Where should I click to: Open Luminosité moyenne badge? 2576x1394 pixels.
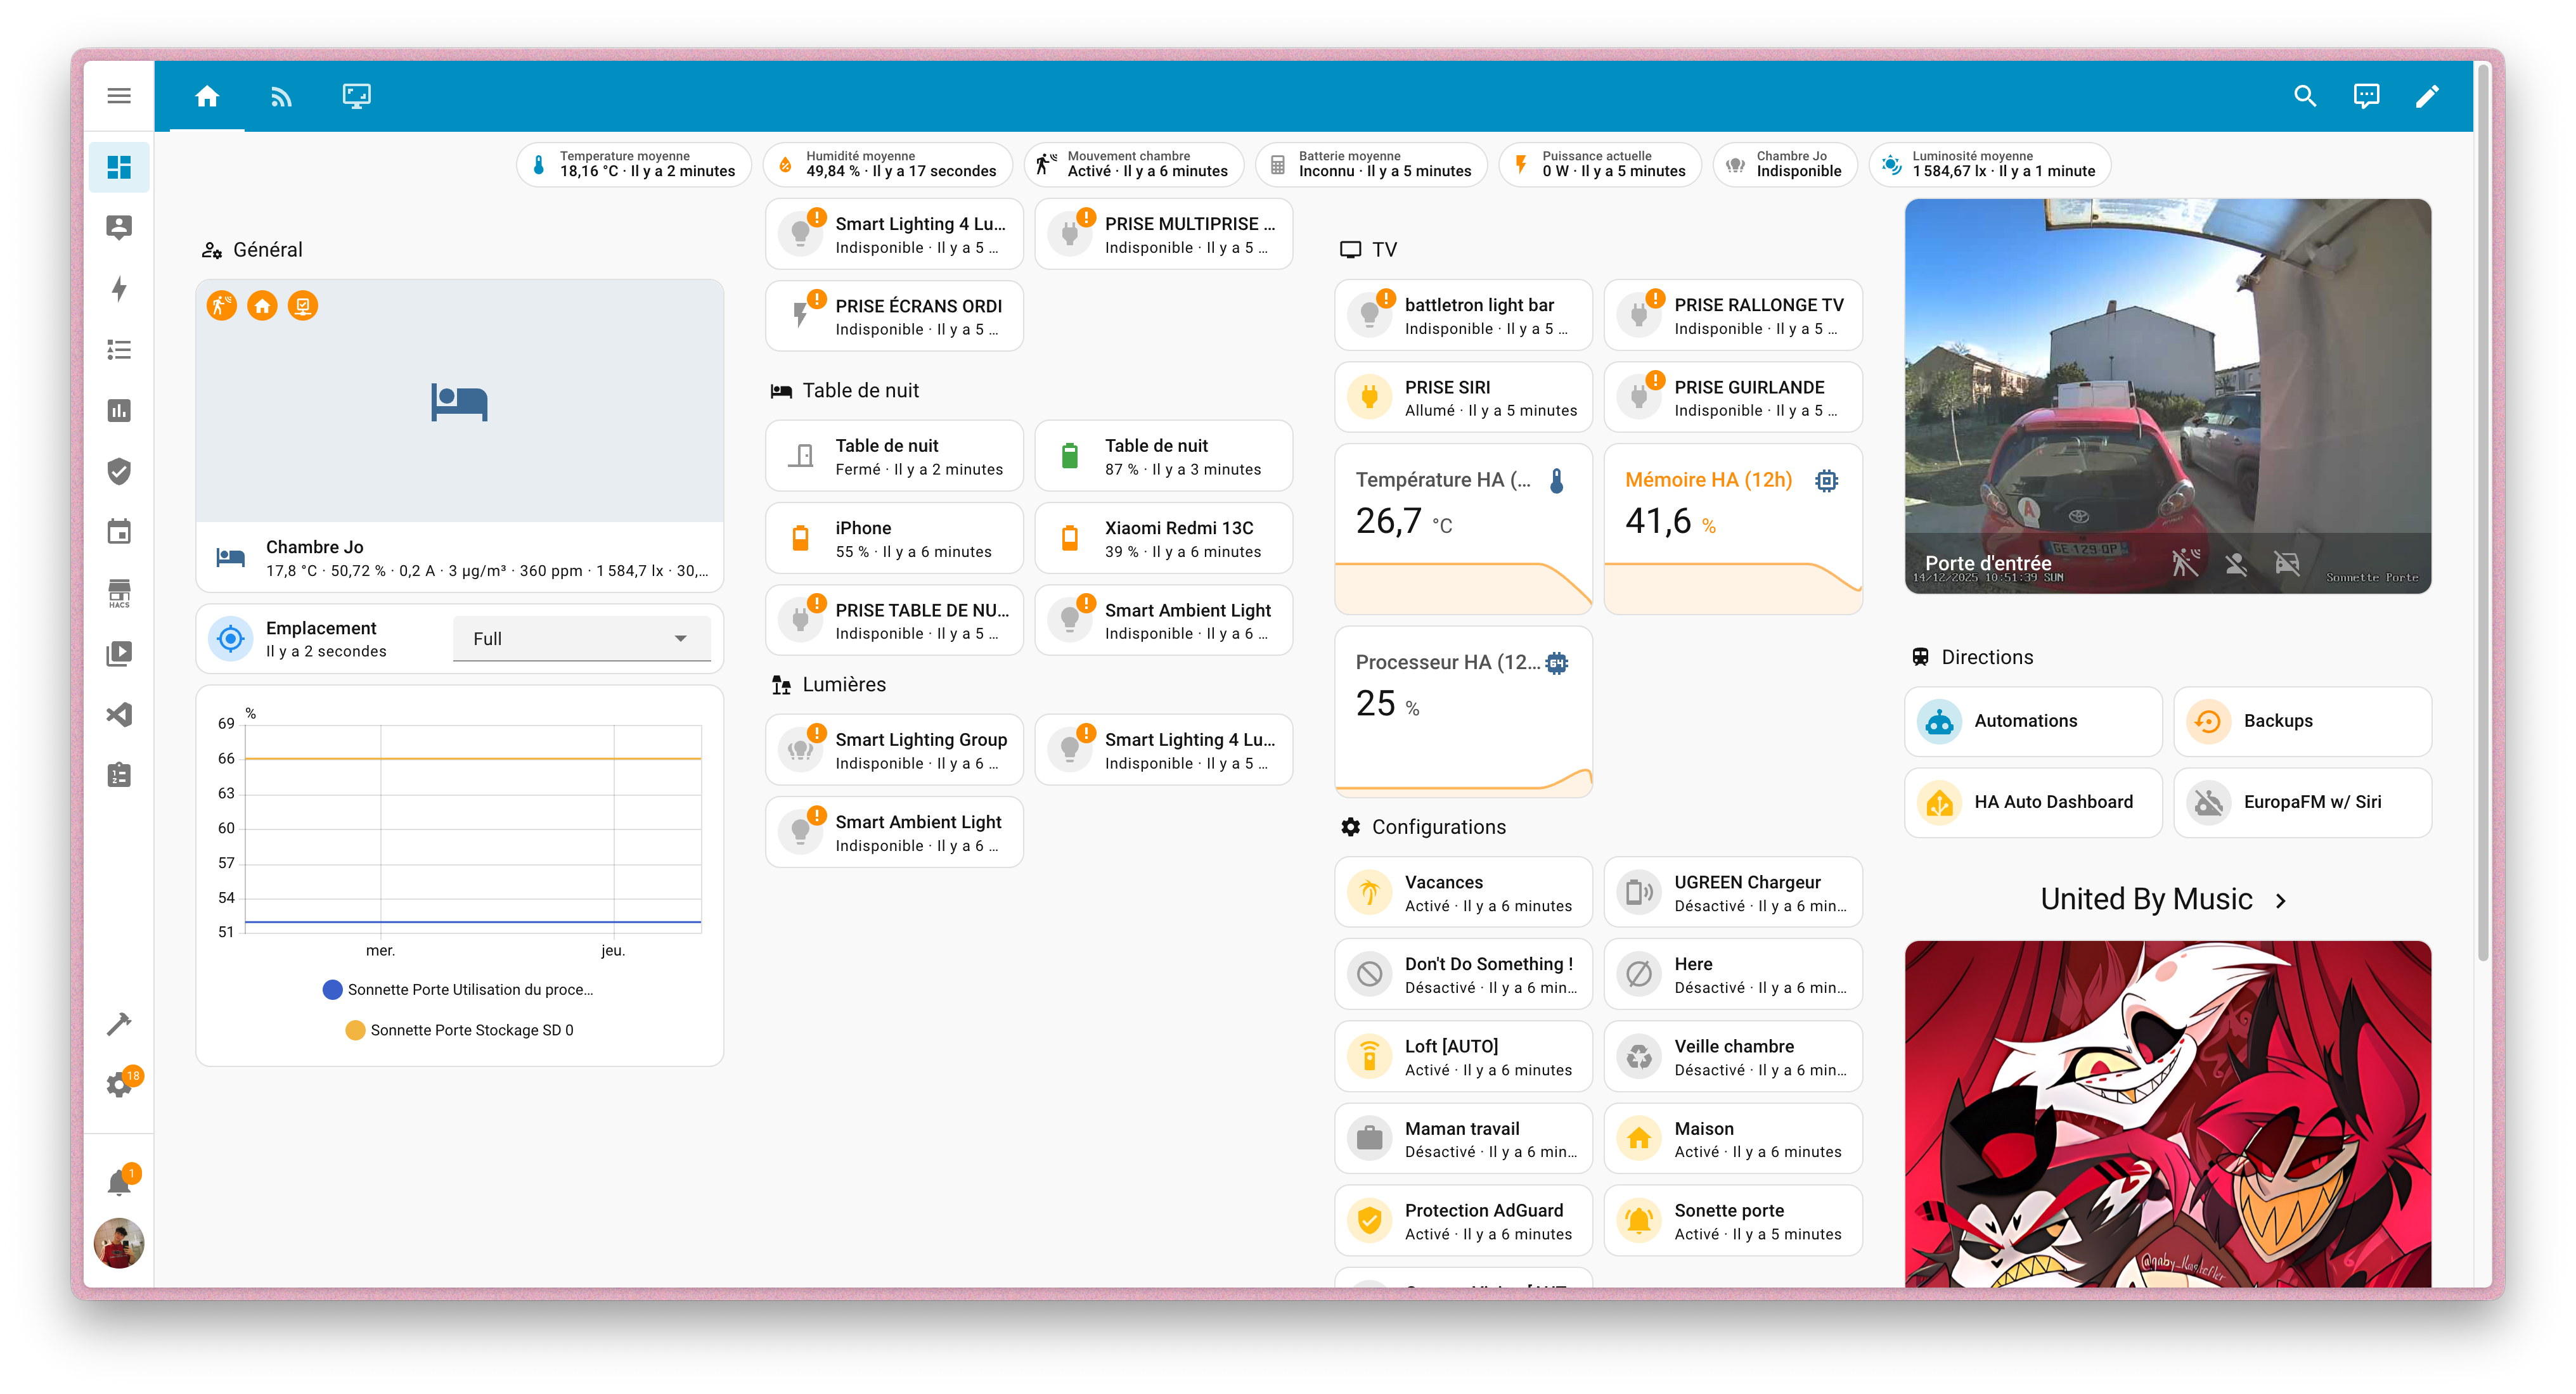1989,164
